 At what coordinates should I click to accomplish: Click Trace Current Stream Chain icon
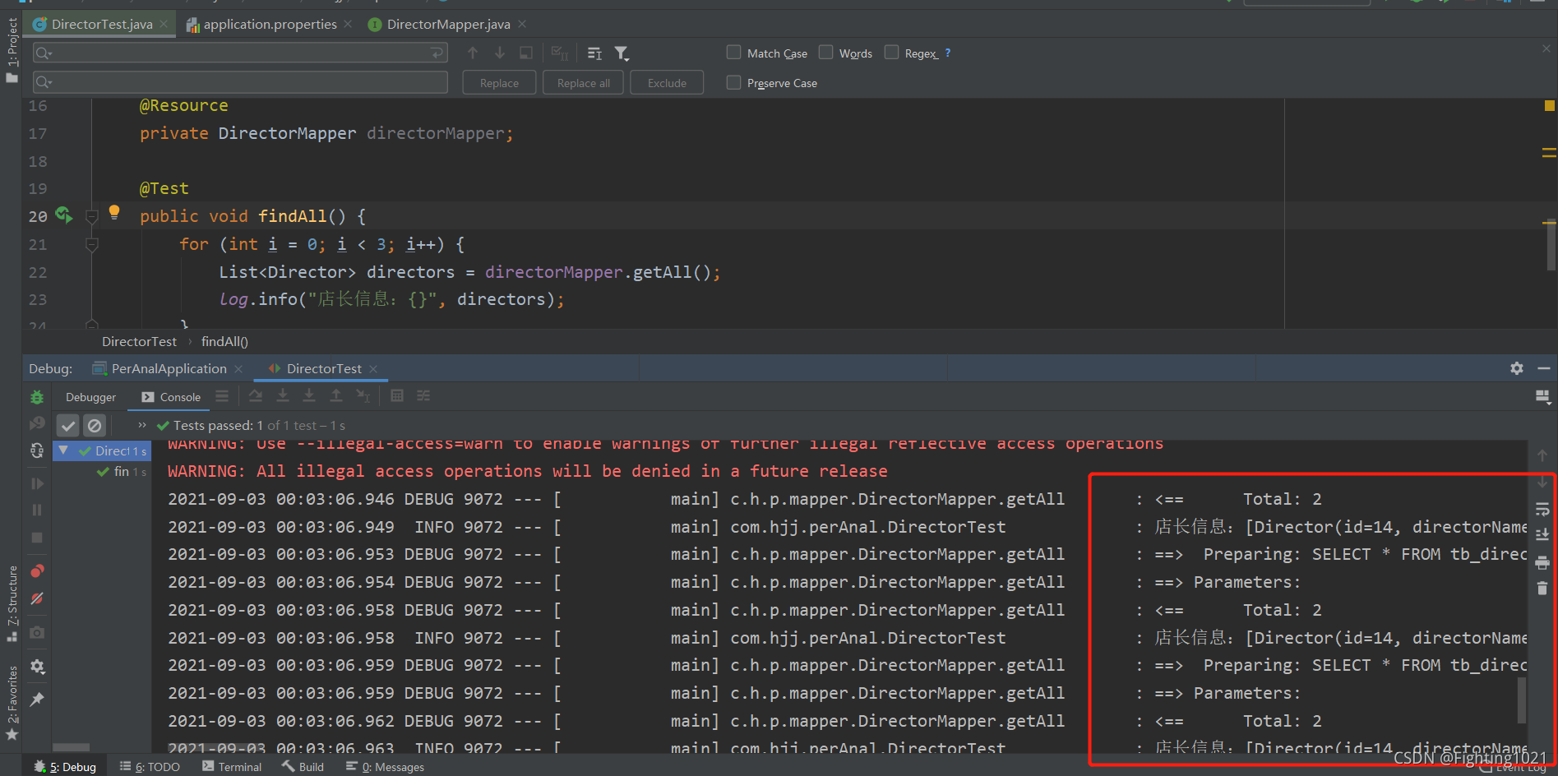pyautogui.click(x=423, y=396)
